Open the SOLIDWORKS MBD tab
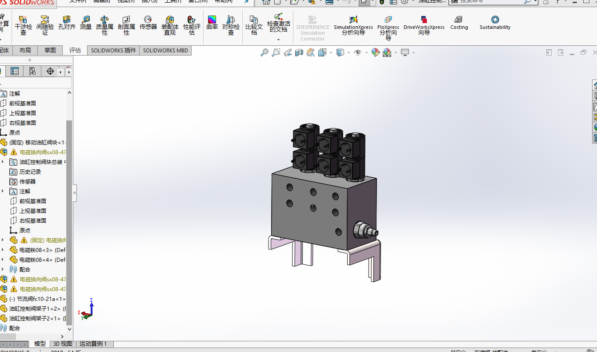The height and width of the screenshot is (352, 597). (165, 50)
